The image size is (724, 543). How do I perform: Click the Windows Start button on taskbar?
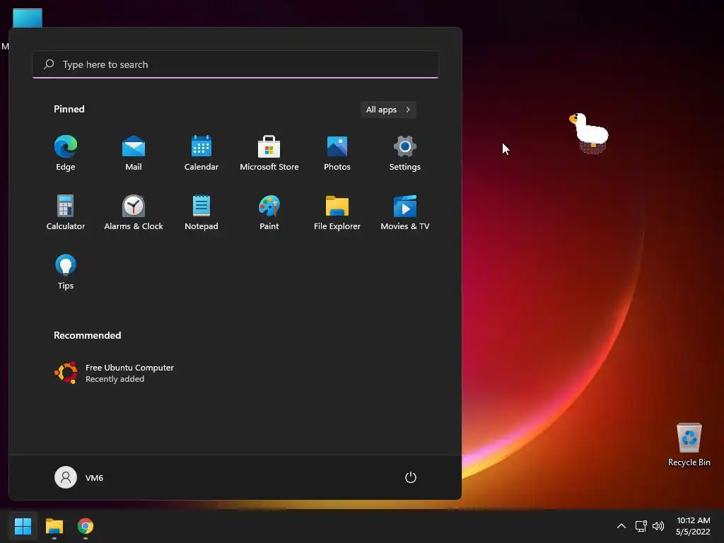coord(23,526)
